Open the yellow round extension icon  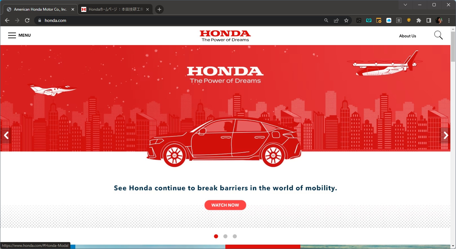409,20
